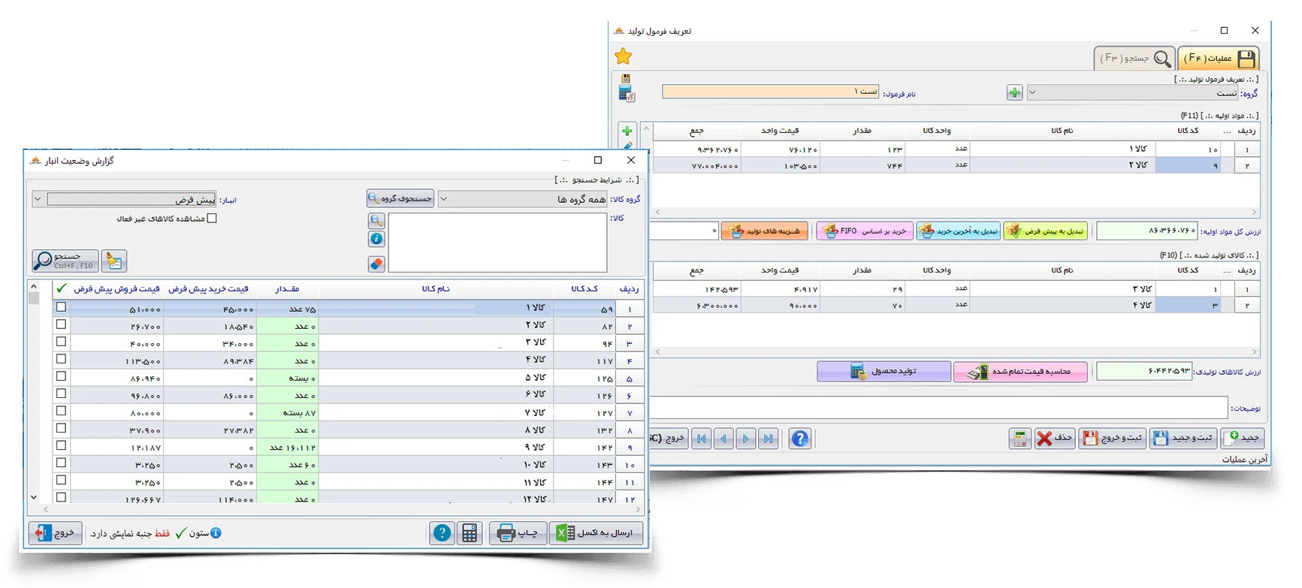The height and width of the screenshot is (588, 1302).
Task: Click the blue info icon beside the goods box
Action: [x=376, y=239]
